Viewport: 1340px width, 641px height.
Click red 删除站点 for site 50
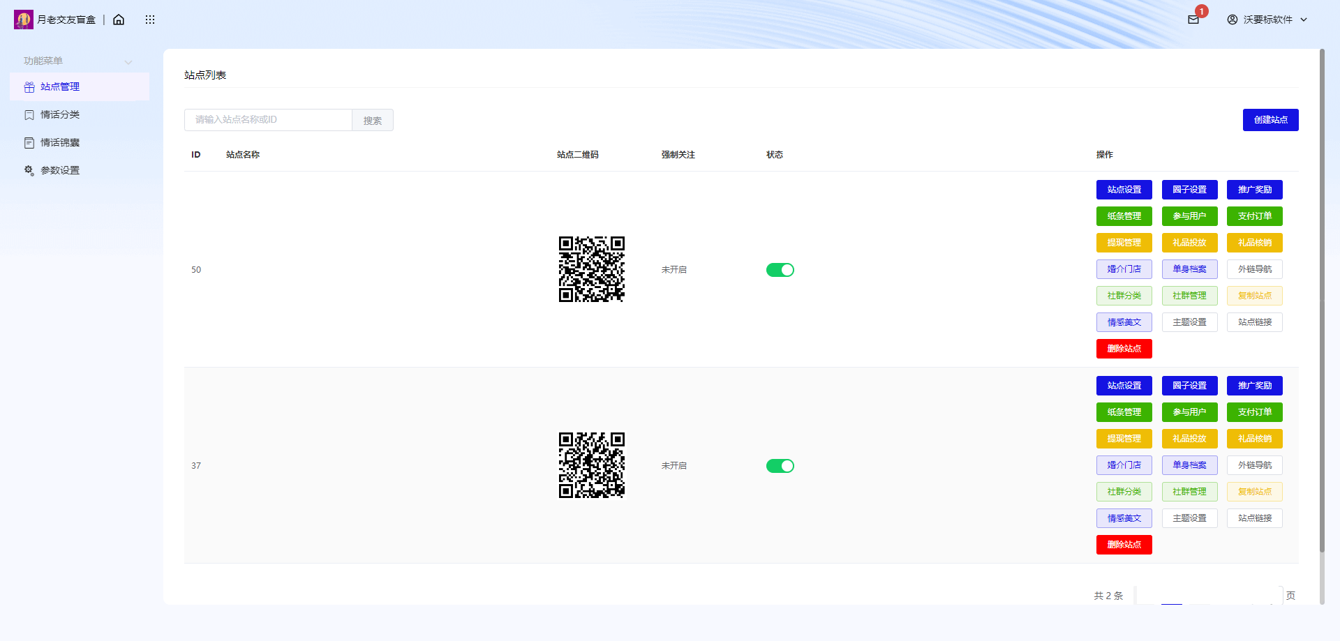click(x=1124, y=349)
